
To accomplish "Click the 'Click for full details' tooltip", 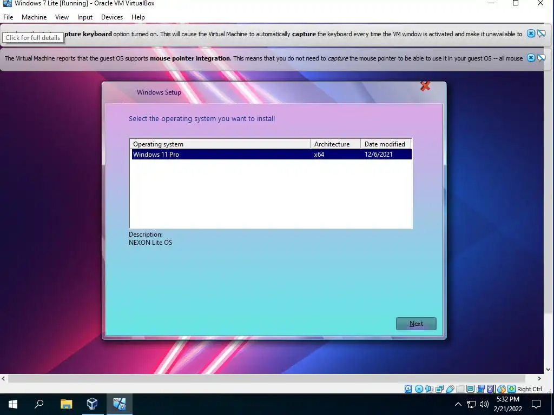I will click(x=33, y=38).
